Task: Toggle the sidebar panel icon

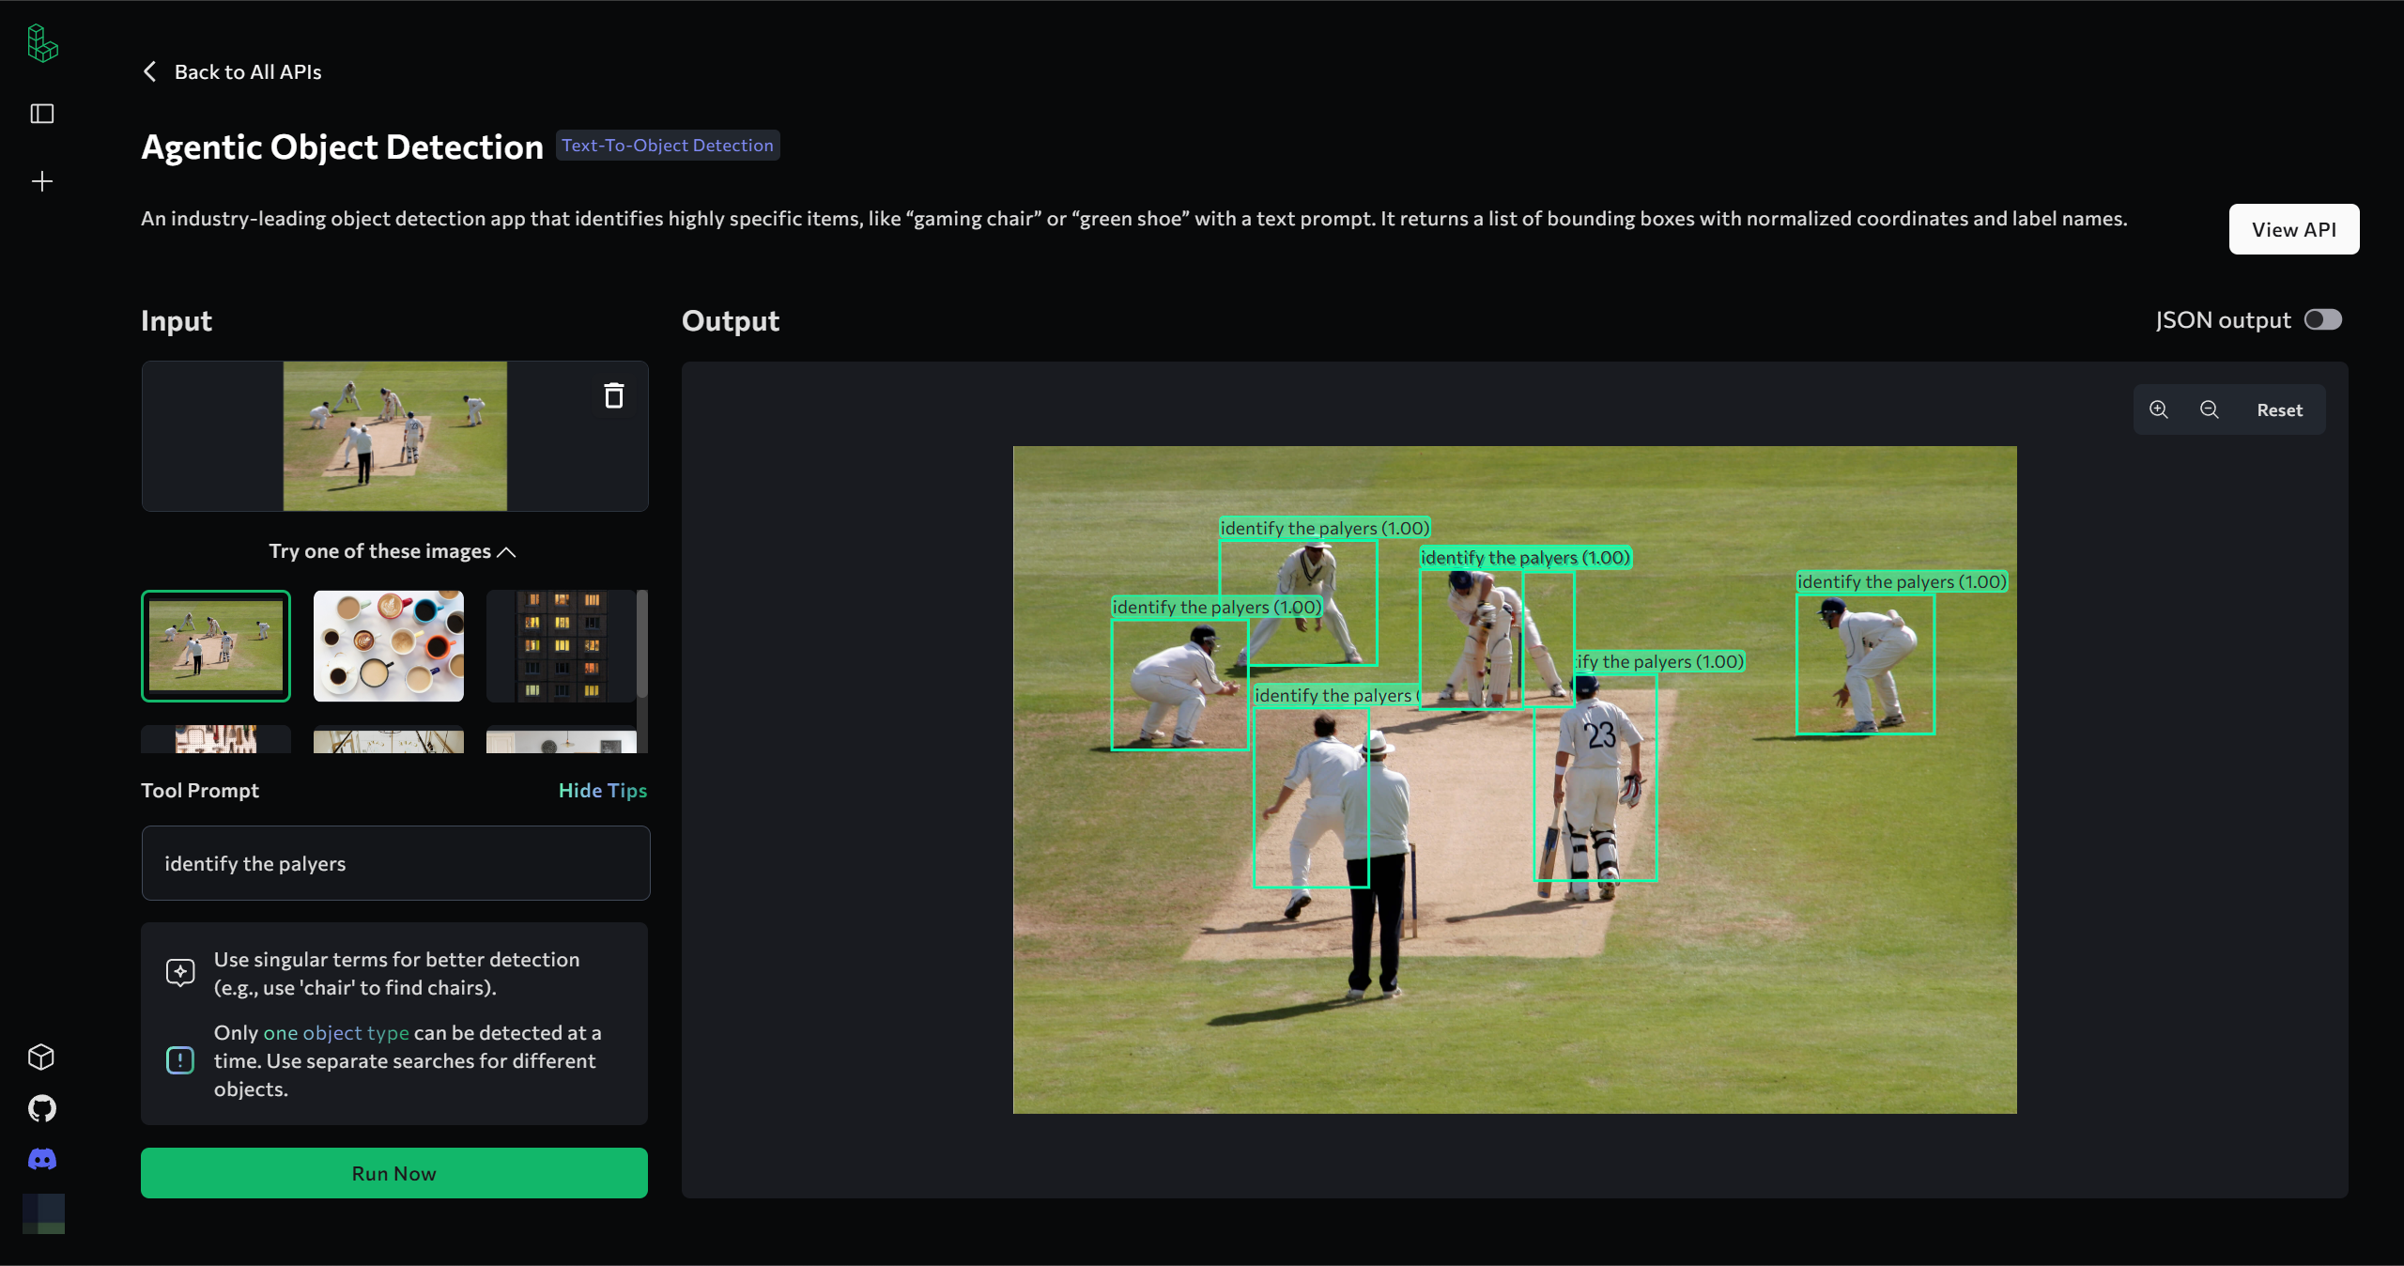Action: pos(42,114)
